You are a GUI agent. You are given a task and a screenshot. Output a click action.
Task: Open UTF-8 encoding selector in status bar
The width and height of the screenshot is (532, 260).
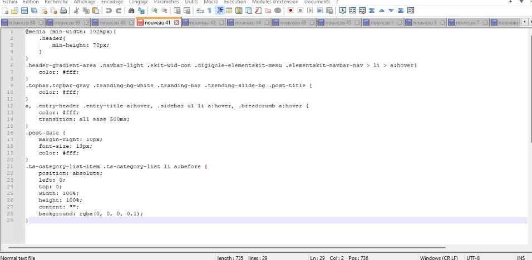pyautogui.click(x=473, y=258)
